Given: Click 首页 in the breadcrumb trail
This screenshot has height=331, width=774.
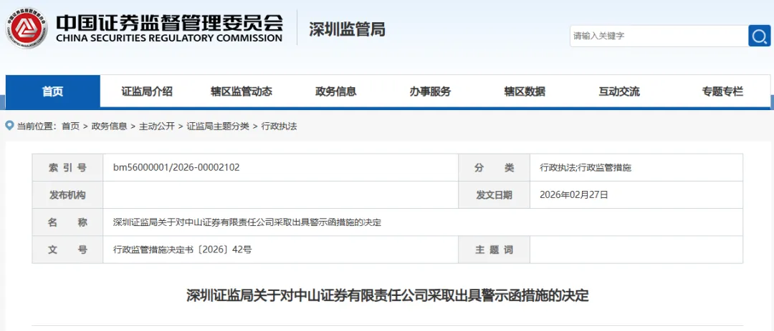Looking at the screenshot, I should [x=70, y=127].
